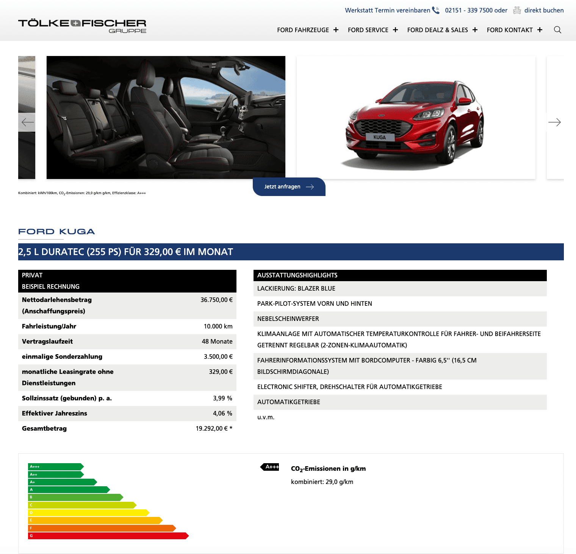Click the yellow D efficiency bar

pyautogui.click(x=89, y=513)
